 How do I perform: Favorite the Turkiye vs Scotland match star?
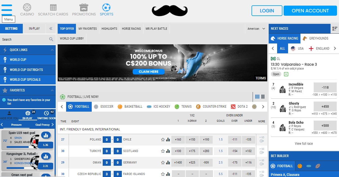coord(163,151)
